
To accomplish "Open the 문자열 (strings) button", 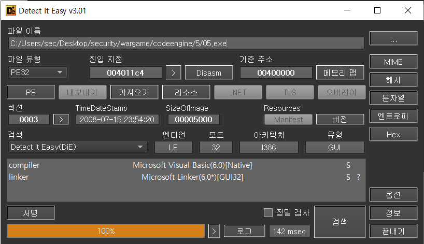I will (393, 98).
